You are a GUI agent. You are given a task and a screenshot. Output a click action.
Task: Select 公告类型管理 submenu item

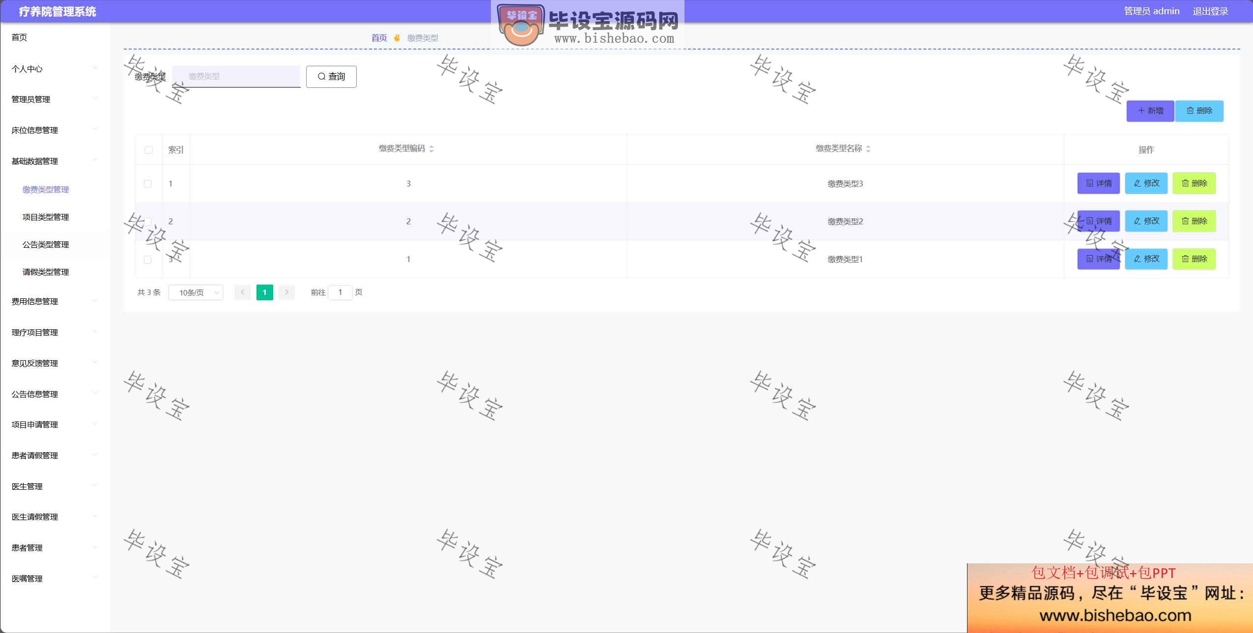[55, 244]
